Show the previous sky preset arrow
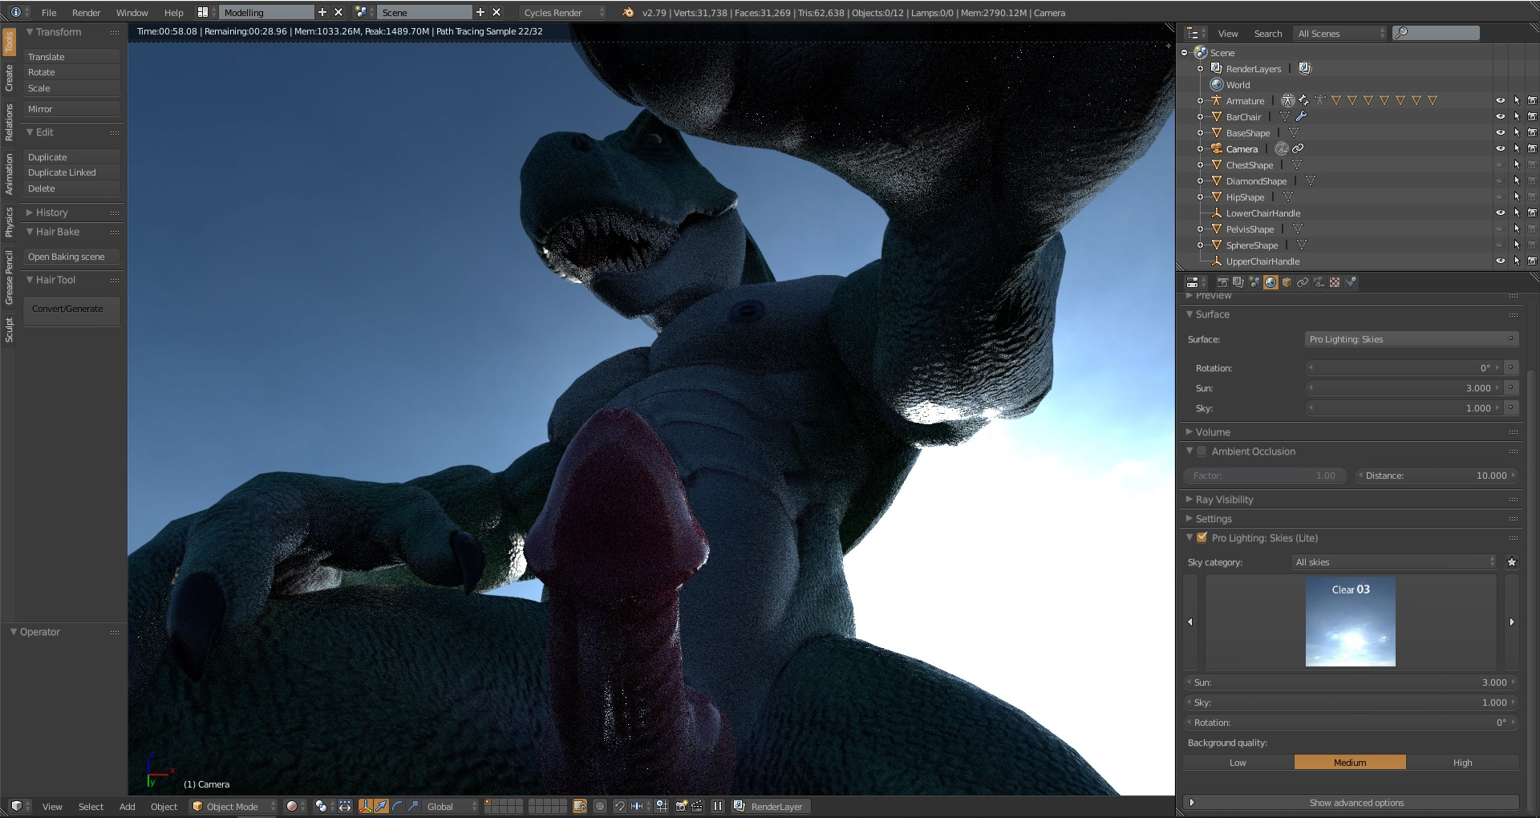The height and width of the screenshot is (818, 1540). tap(1190, 622)
